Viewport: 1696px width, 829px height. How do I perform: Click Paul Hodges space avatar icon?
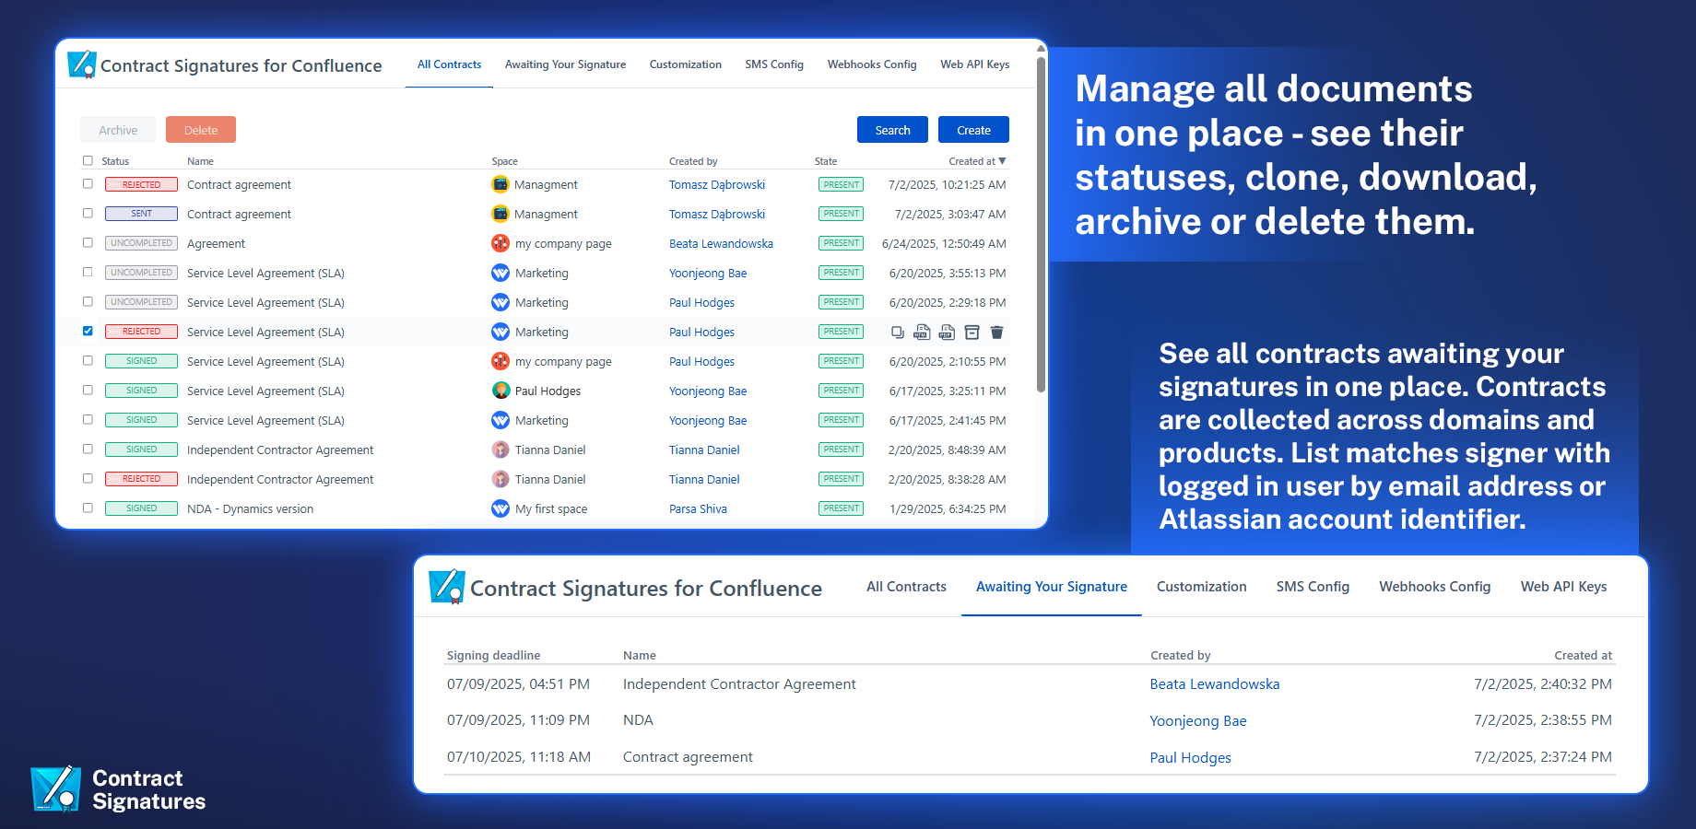[501, 391]
